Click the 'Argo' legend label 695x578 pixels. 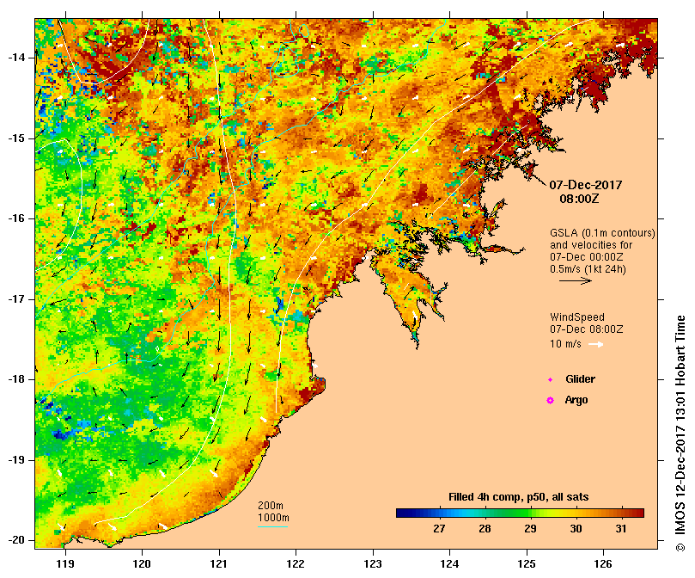576,400
